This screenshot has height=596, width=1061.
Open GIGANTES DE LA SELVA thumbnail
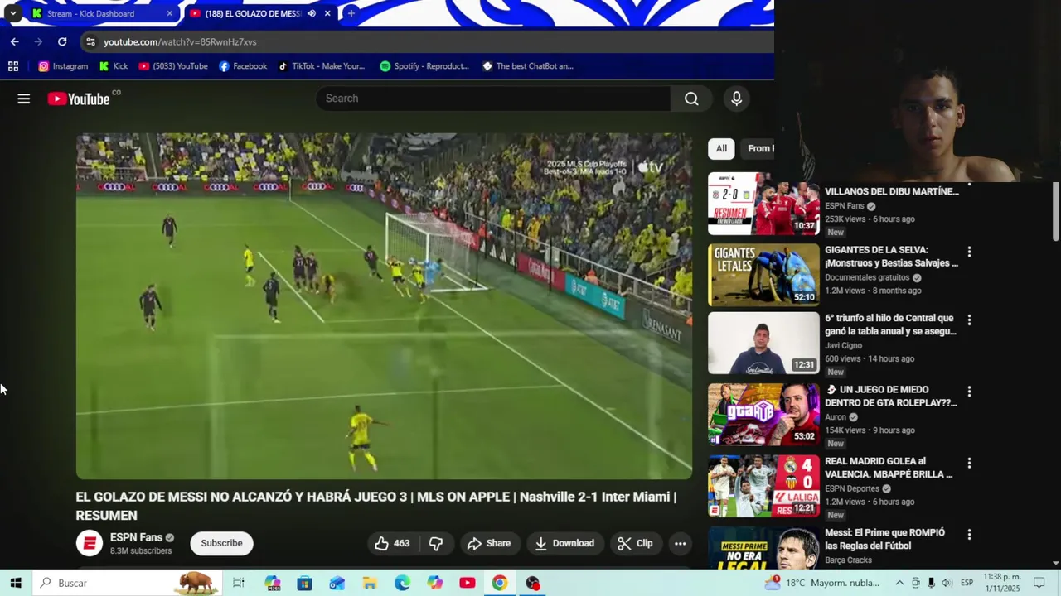point(763,275)
